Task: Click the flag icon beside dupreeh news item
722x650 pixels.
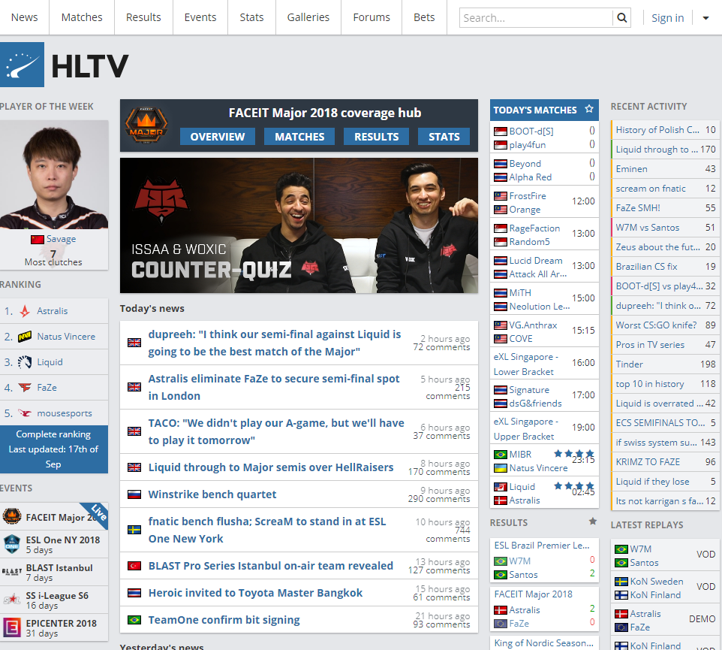Action: [x=134, y=343]
